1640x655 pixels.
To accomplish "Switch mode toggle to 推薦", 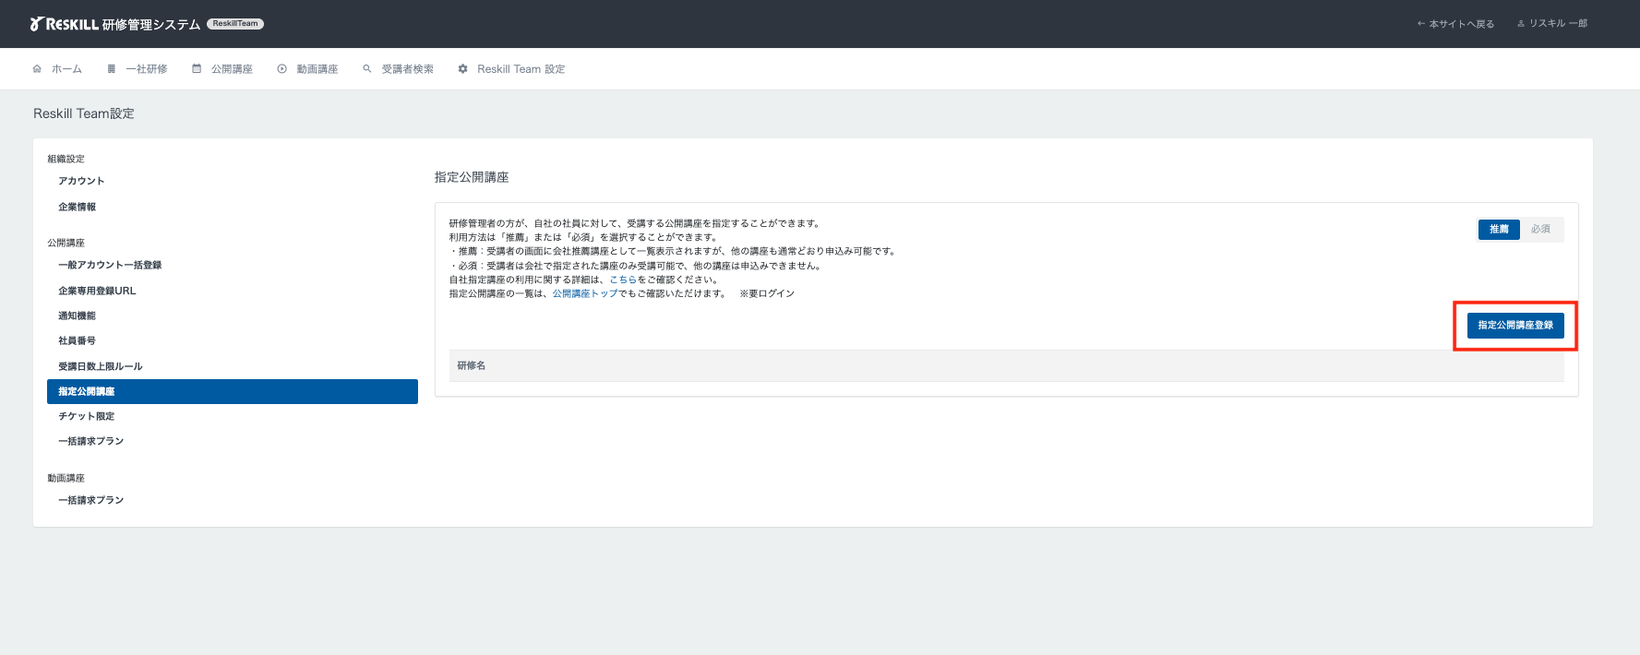I will click(x=1499, y=229).
